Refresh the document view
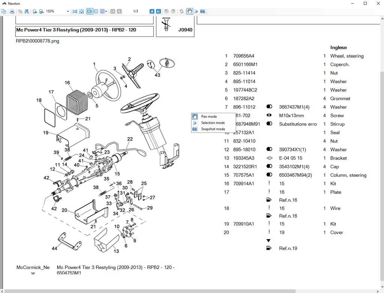The width and height of the screenshot is (384, 293). coord(181,11)
